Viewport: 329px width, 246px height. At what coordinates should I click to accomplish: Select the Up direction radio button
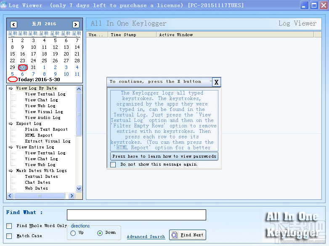coord(73,233)
